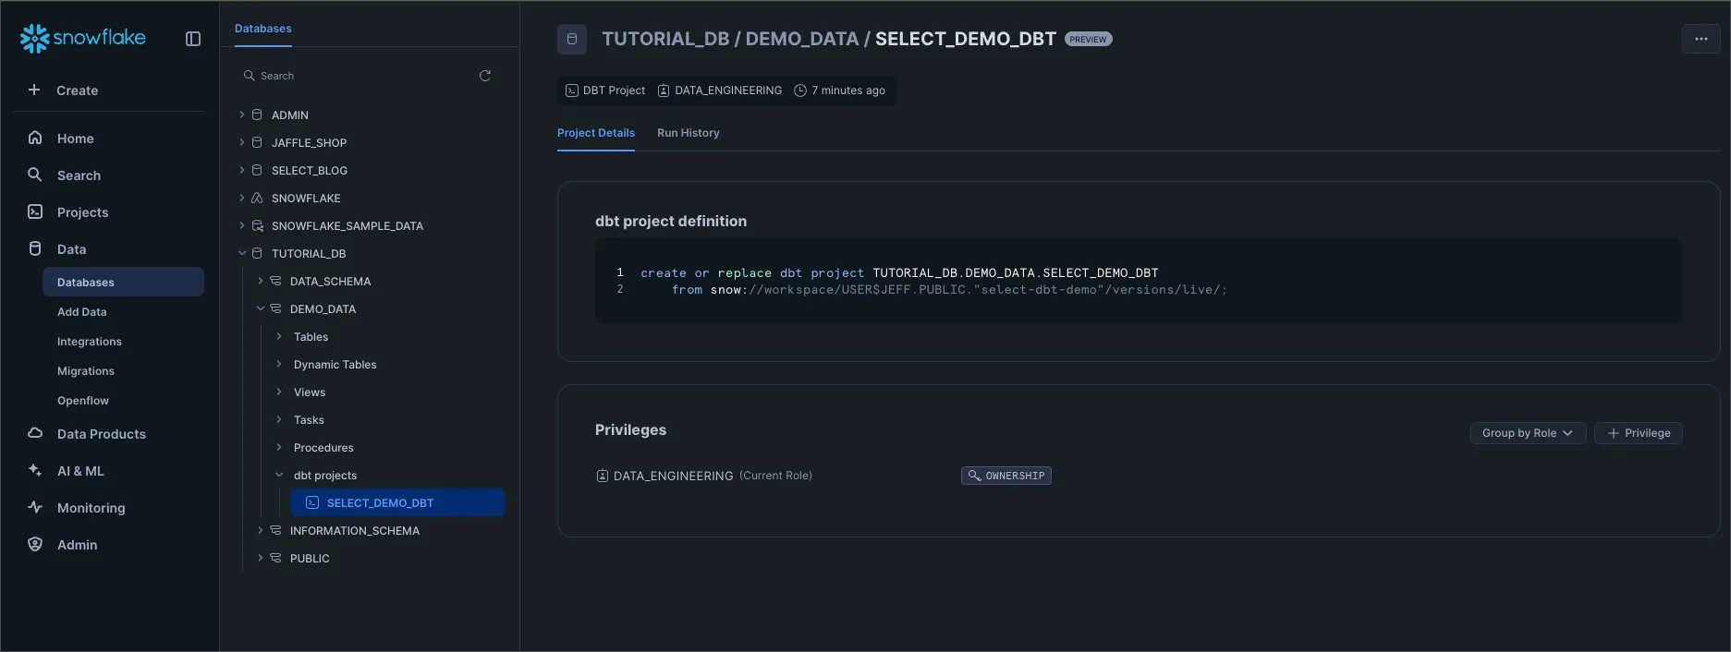Open the three-dots more options menu
The width and height of the screenshot is (1731, 652).
[1701, 39]
